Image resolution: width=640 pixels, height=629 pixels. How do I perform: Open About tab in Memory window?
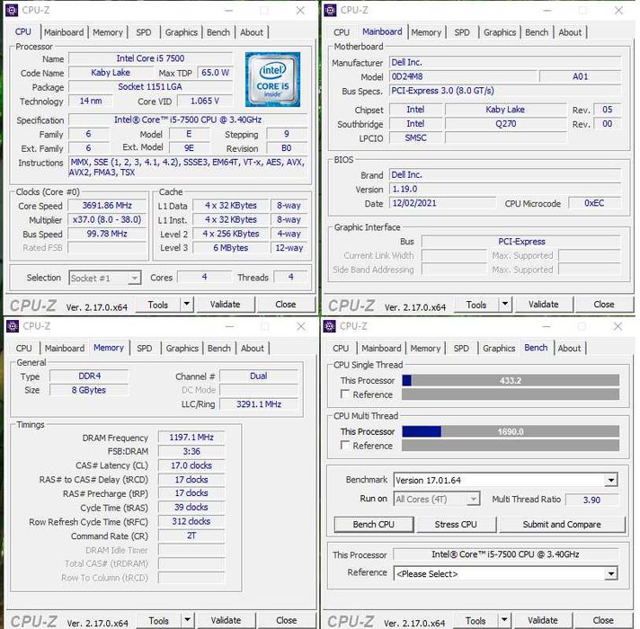pos(253,349)
